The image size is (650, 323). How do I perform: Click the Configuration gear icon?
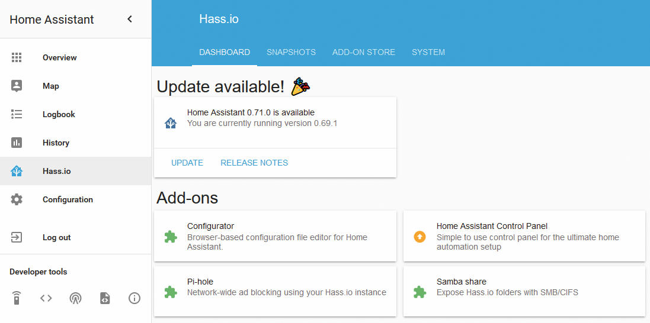click(x=17, y=199)
